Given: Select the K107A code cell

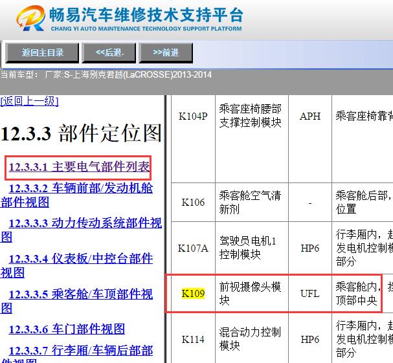Looking at the screenshot, I should coord(193,248).
